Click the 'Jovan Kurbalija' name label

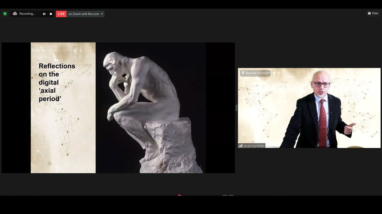[254, 146]
